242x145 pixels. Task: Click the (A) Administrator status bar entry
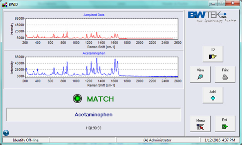(x=158, y=140)
